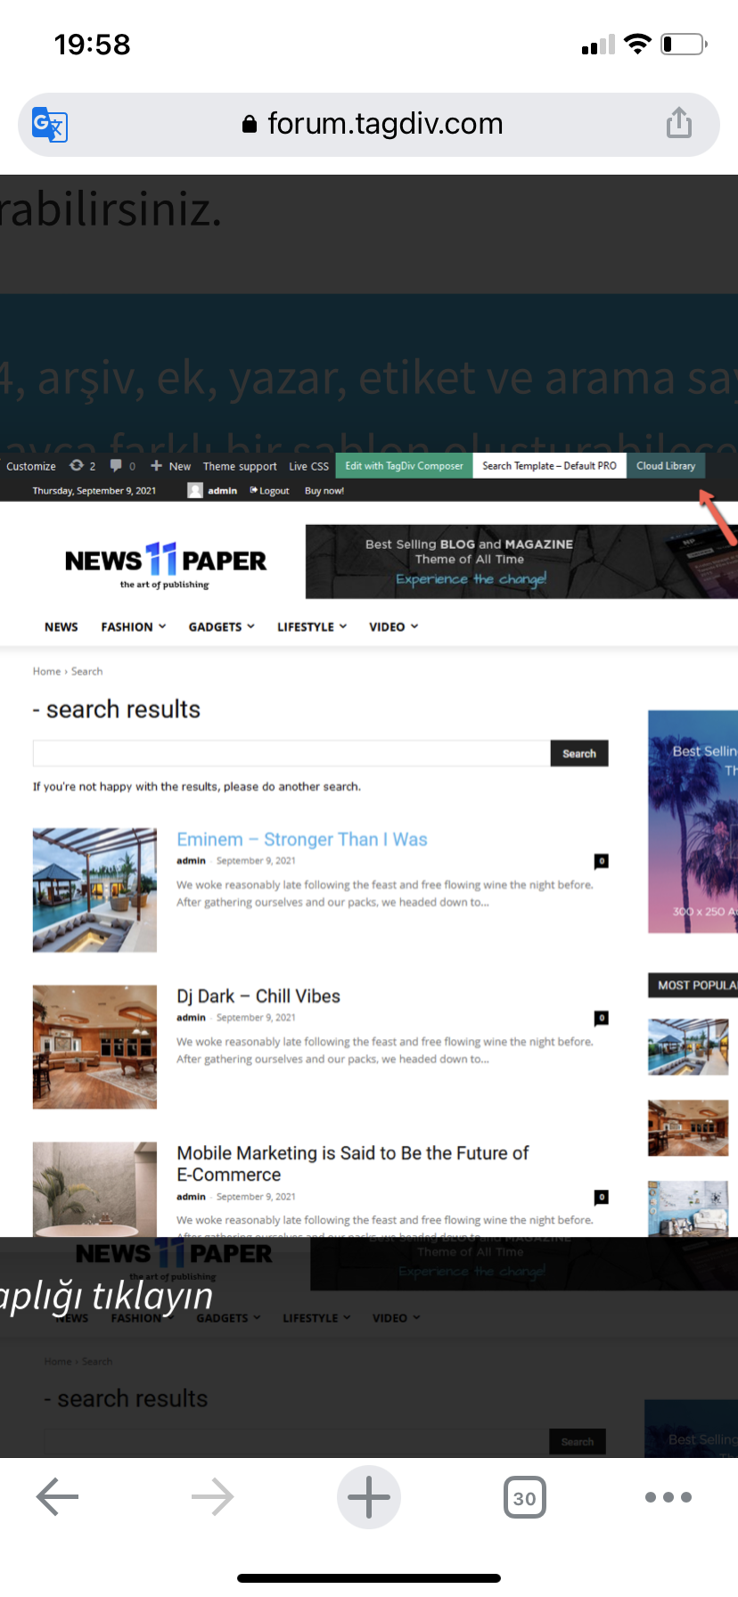738x1597 pixels.
Task: Open the forum.tagdiv.com address field
Action: click(x=369, y=124)
